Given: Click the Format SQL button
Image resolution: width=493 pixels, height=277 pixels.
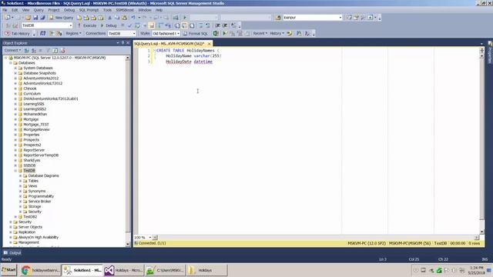Looking at the screenshot, I should click(195, 33).
